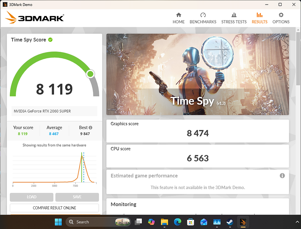
Task: Launch Microsoft Edge from taskbar
Action: coord(178,222)
